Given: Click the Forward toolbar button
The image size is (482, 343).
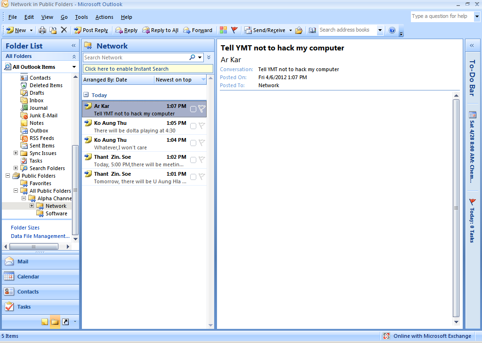Looking at the screenshot, I should (198, 30).
